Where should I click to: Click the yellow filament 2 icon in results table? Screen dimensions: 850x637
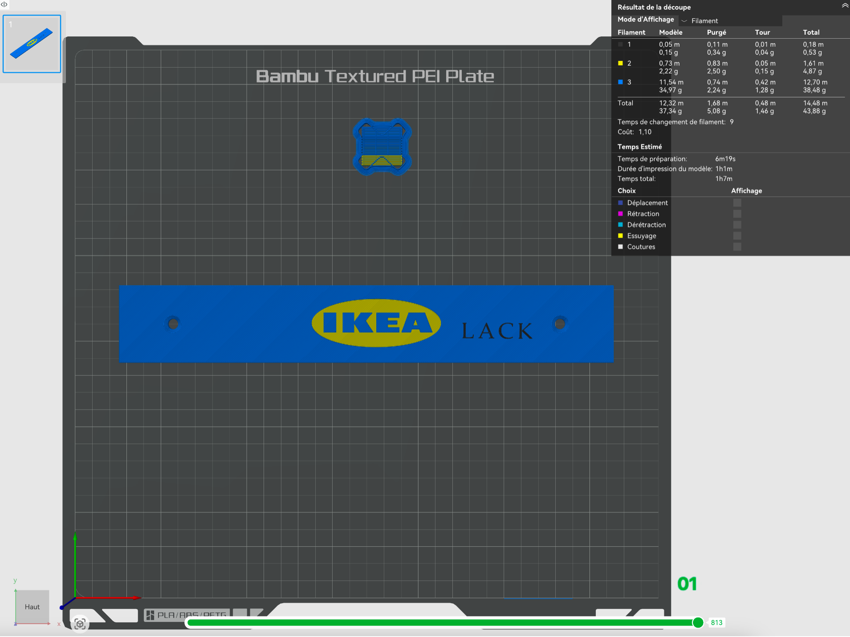point(620,63)
